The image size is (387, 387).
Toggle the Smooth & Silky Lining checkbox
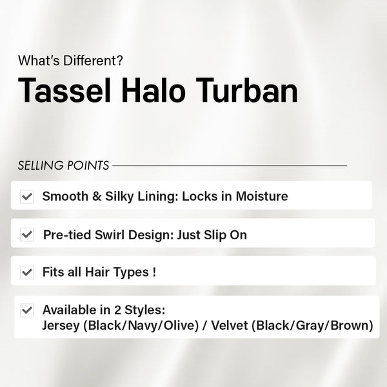pyautogui.click(x=27, y=197)
